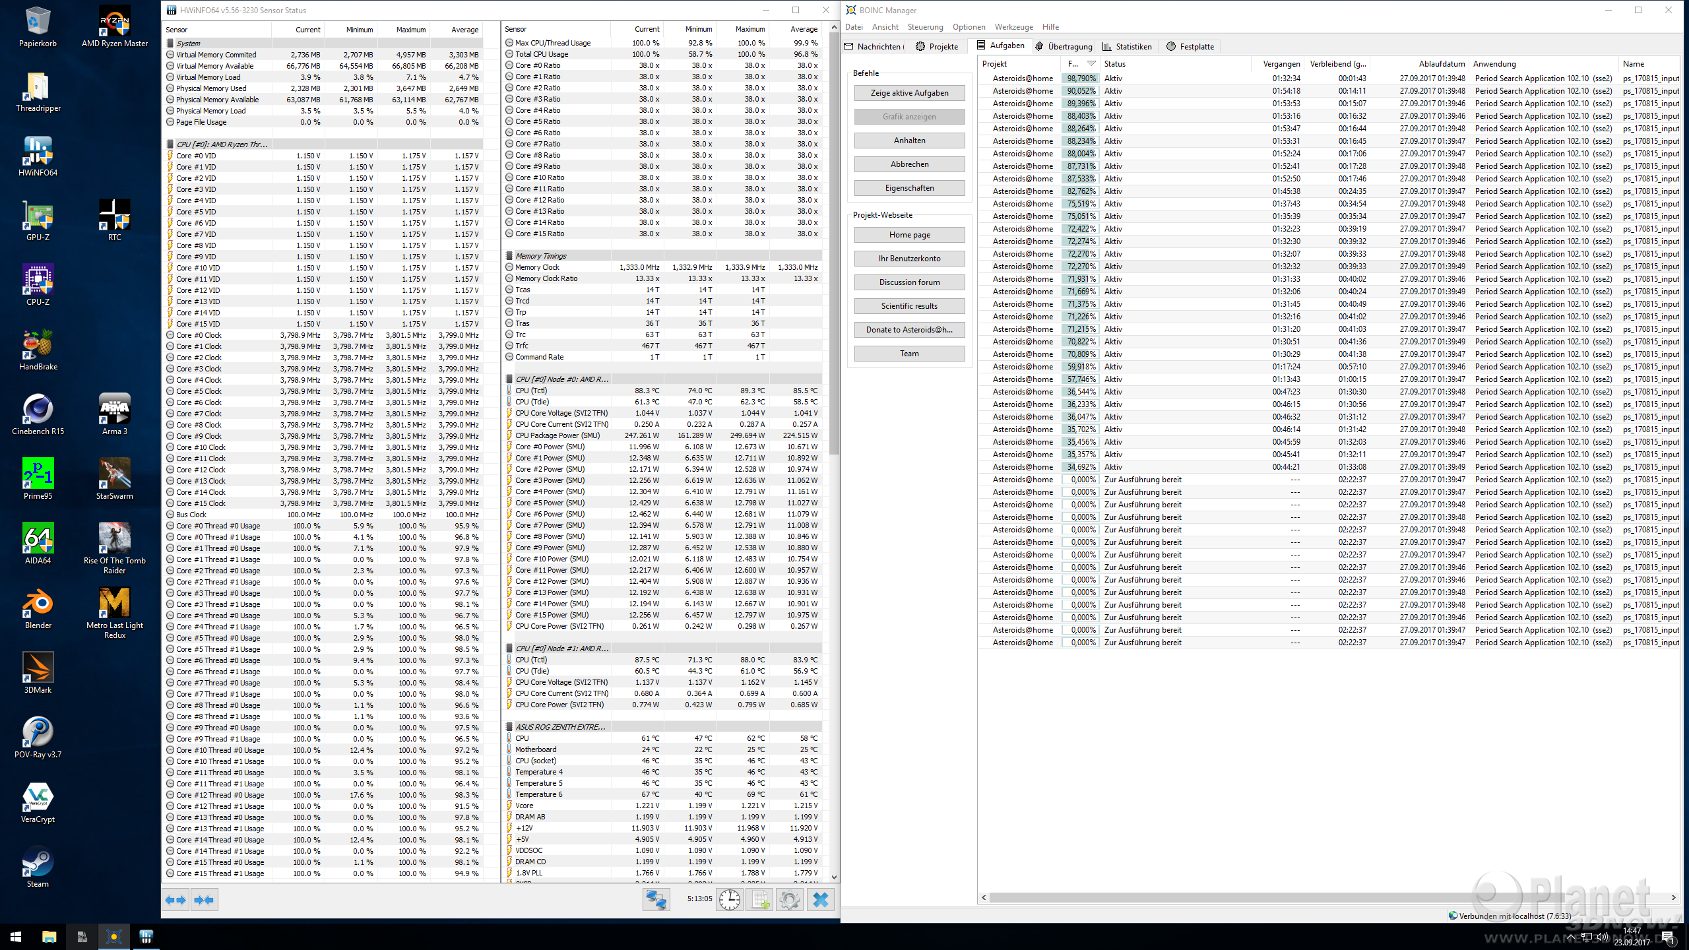Open Arma 3 desktop icon

(115, 416)
